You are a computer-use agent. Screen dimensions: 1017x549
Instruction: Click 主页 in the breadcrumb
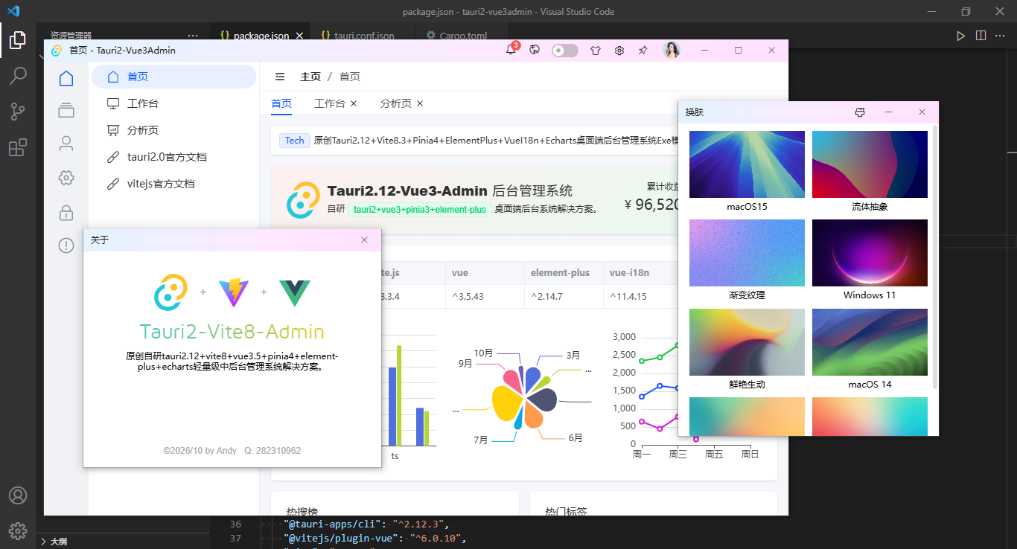point(310,77)
